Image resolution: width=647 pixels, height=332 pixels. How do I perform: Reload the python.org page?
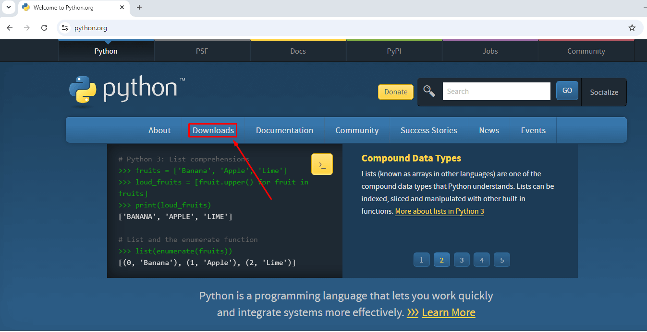coord(44,28)
